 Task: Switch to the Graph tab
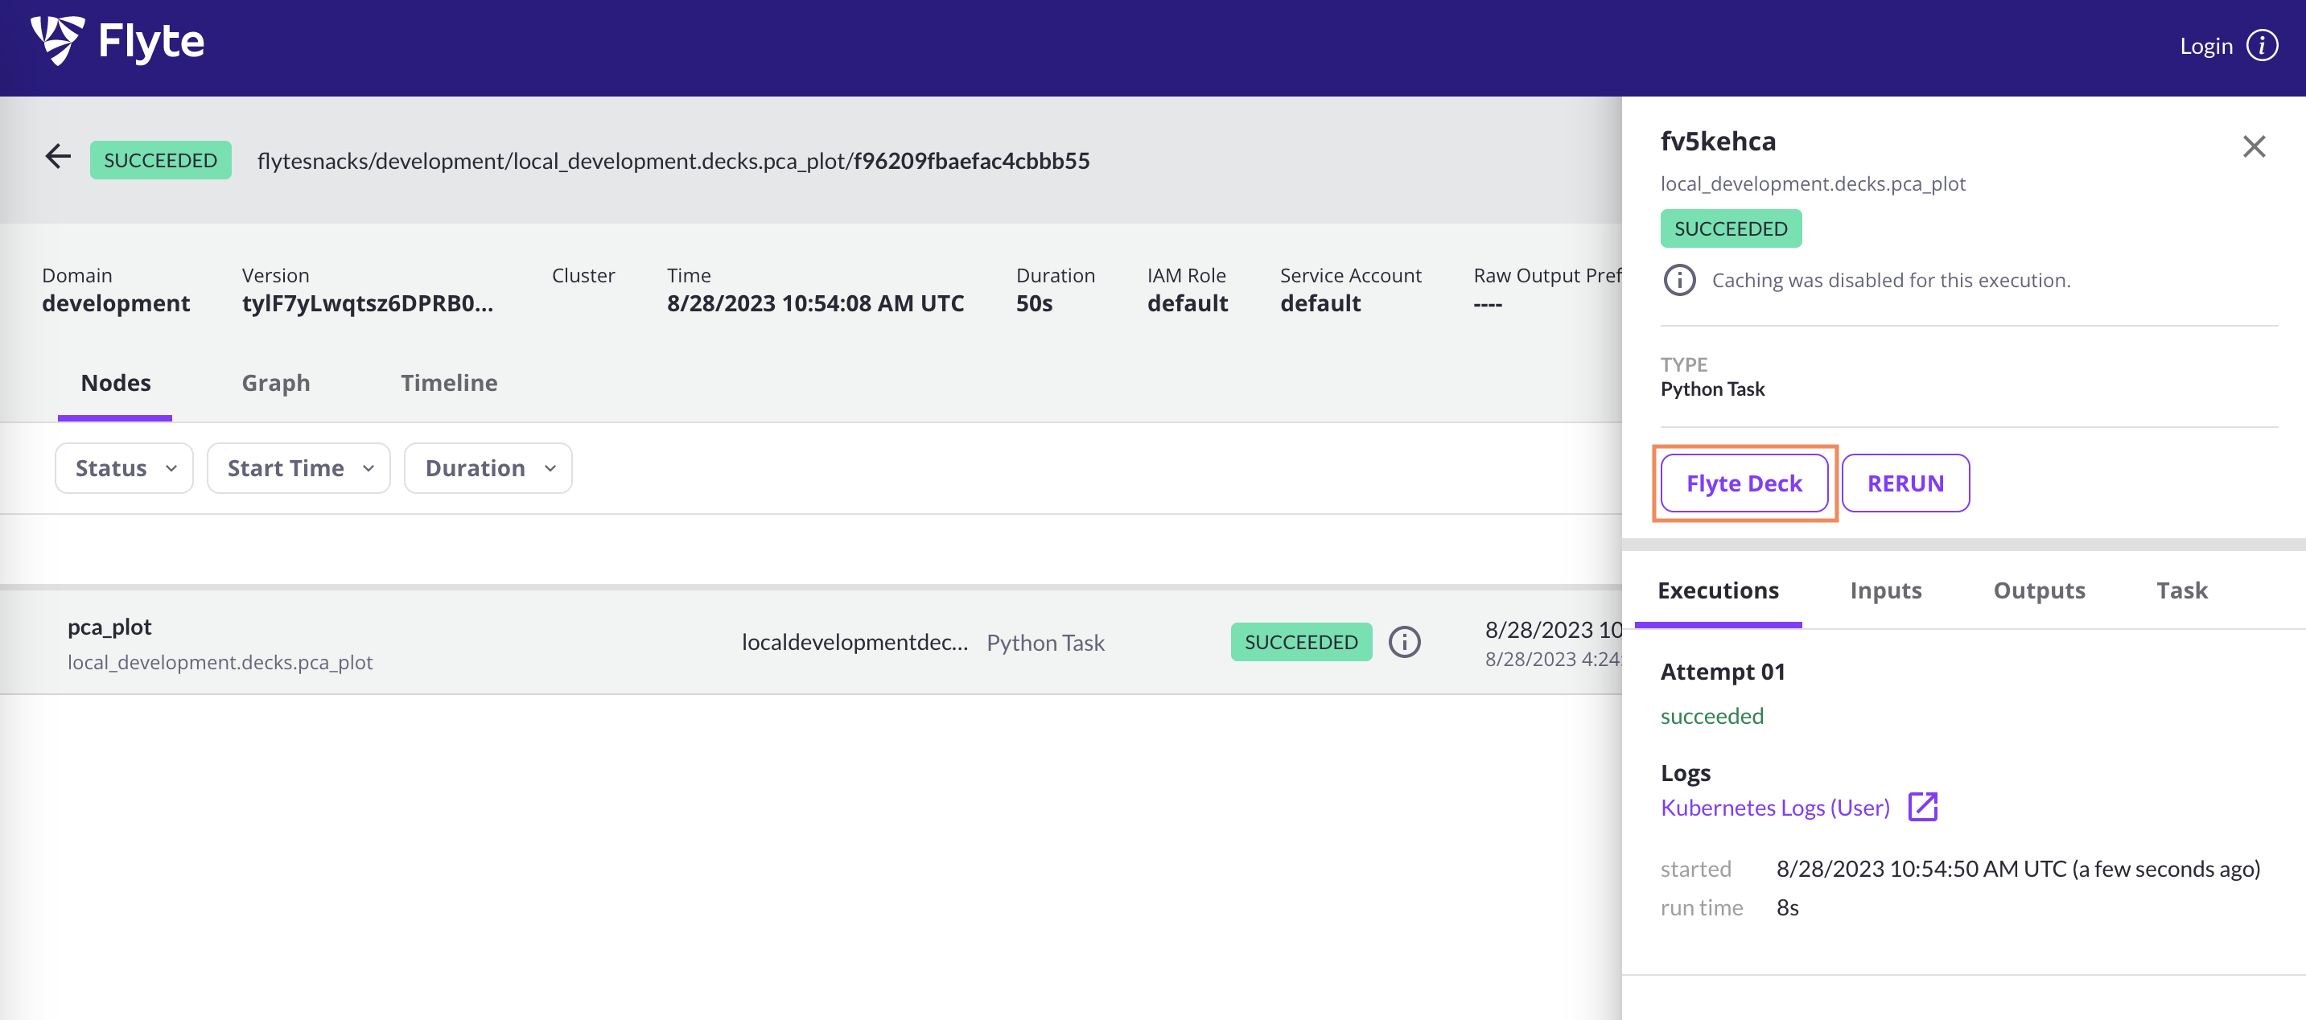point(276,383)
